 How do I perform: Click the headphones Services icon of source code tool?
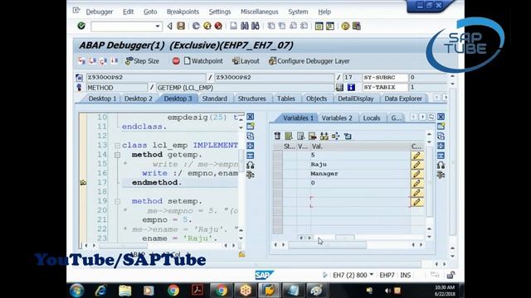tap(251, 166)
